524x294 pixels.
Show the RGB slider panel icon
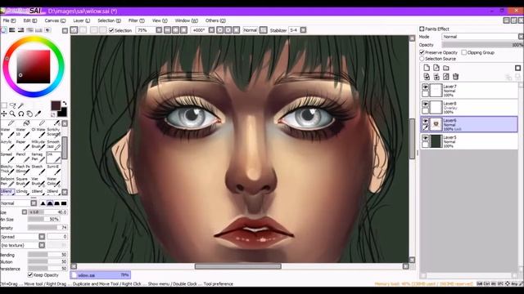(12, 30)
